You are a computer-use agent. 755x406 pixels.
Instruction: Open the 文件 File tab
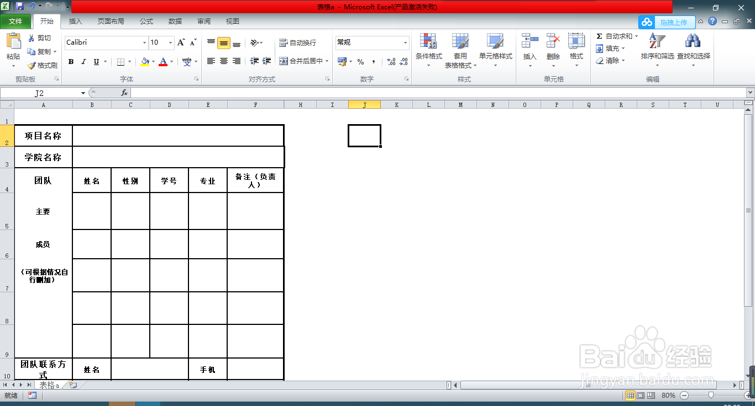pyautogui.click(x=15, y=22)
